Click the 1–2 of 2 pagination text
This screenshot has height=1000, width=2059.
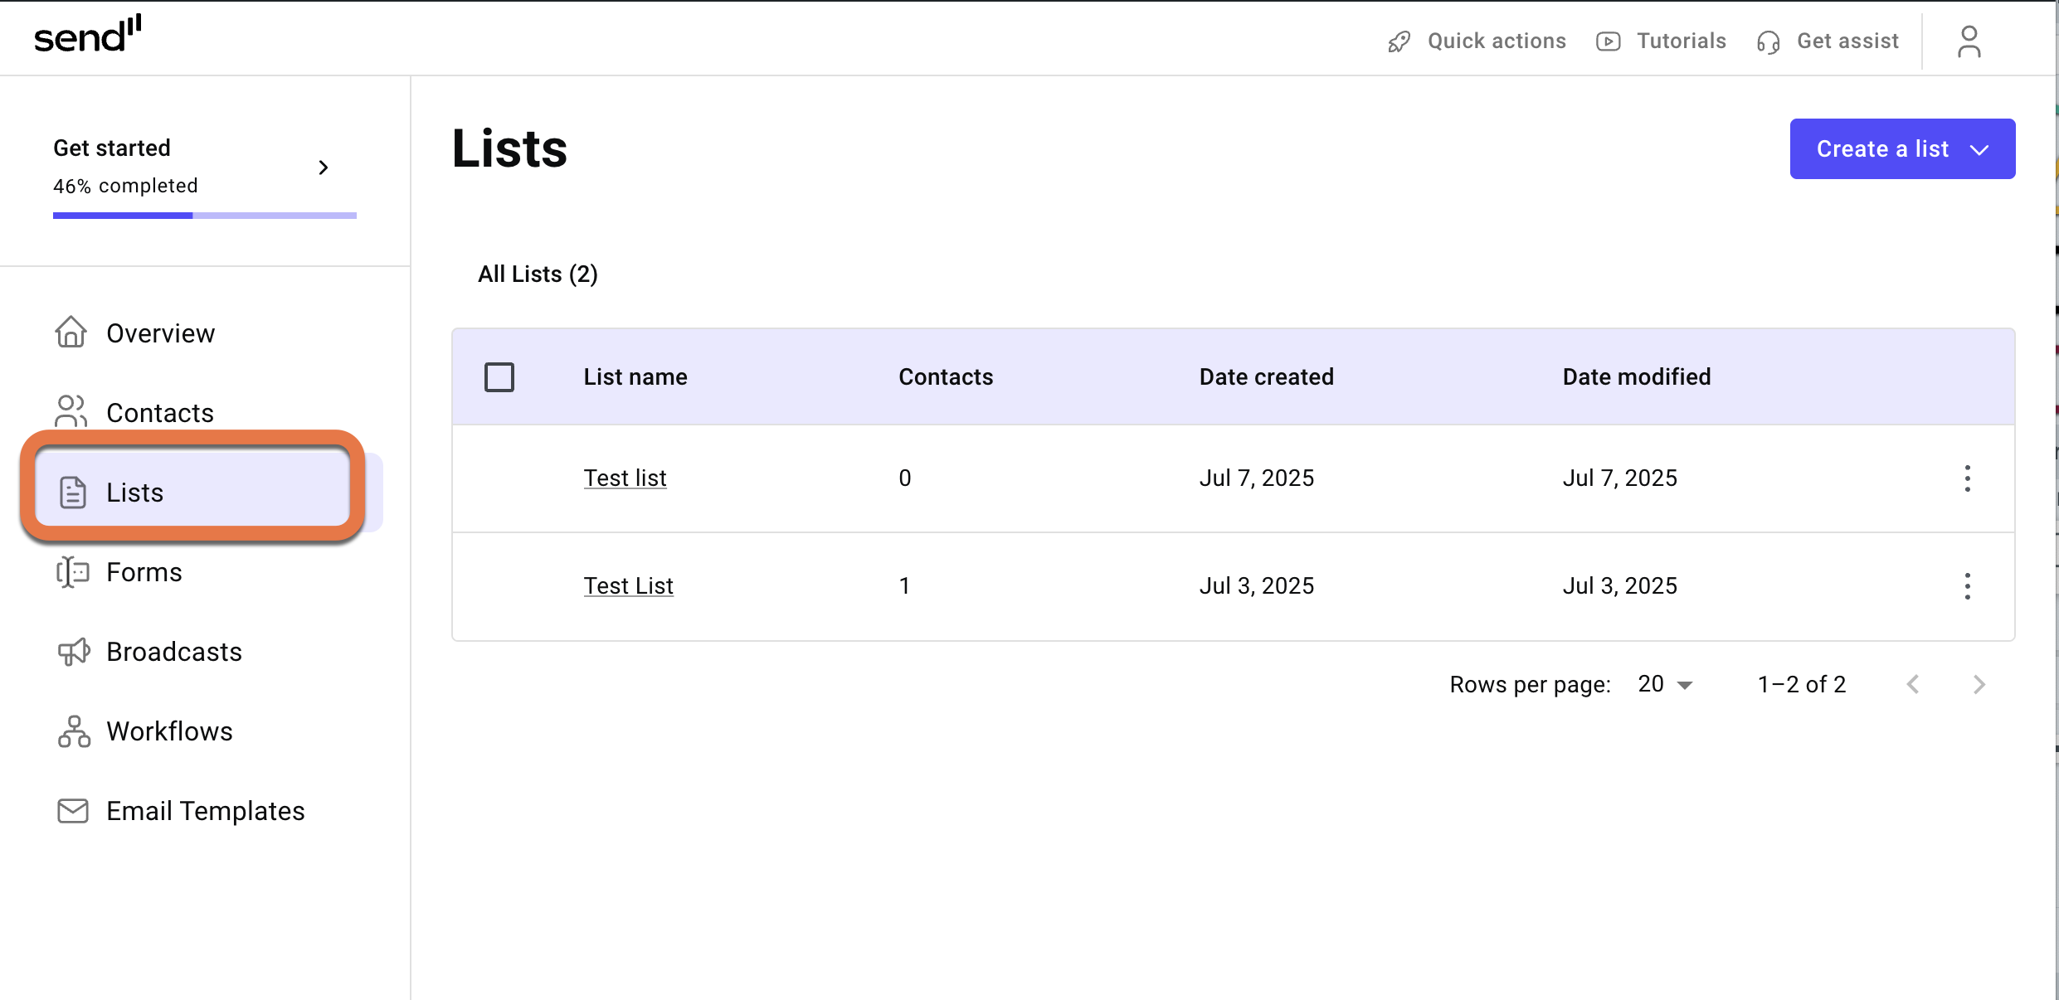tap(1802, 684)
